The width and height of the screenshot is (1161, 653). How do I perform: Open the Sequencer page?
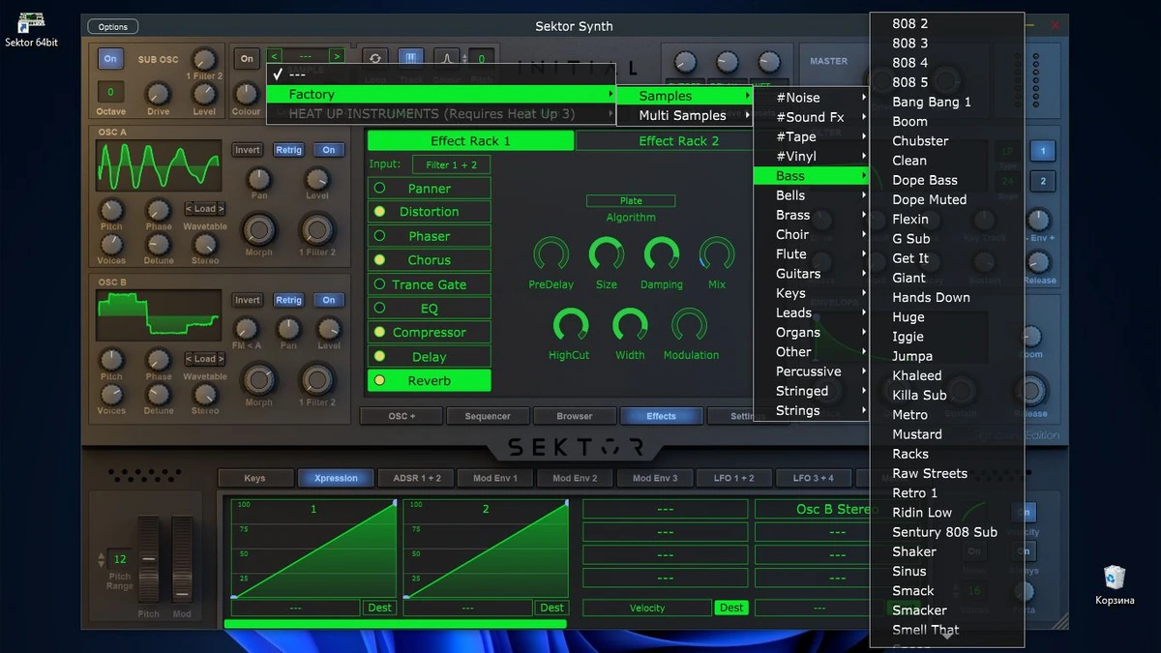click(488, 416)
